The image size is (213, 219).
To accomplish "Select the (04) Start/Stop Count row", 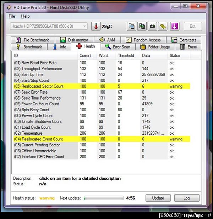I will point(102,80).
